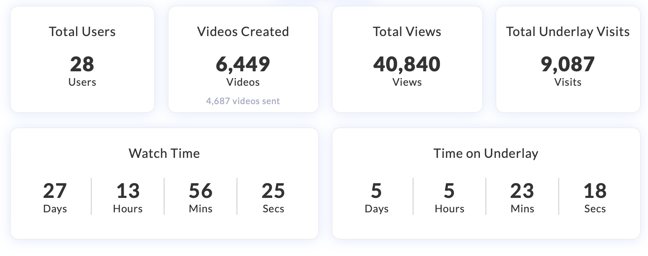Click the Time on Underlay heading

coord(486,153)
